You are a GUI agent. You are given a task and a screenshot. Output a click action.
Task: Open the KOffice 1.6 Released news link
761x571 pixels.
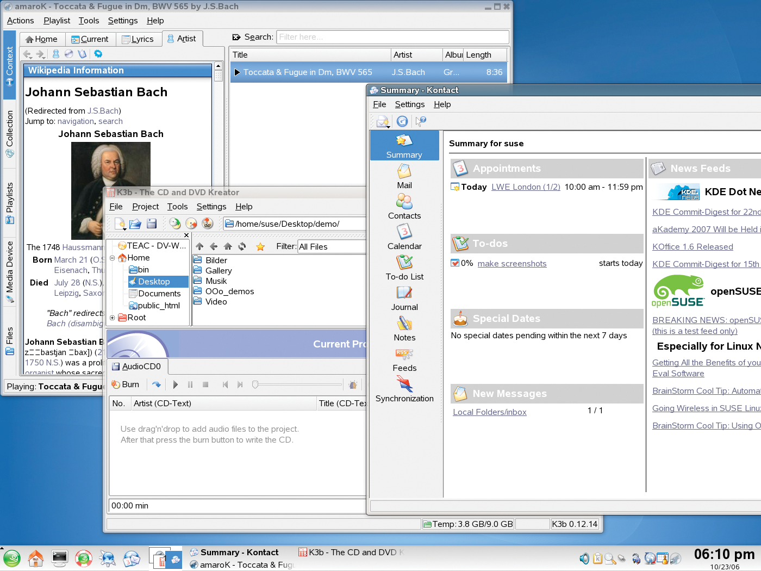693,247
